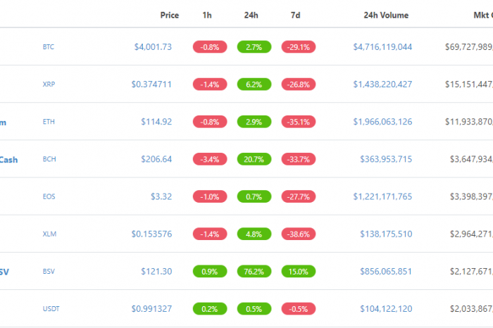The image size is (493, 328).
Task: Select BTC 1h change badge -0.8%
Action: pyautogui.click(x=210, y=47)
